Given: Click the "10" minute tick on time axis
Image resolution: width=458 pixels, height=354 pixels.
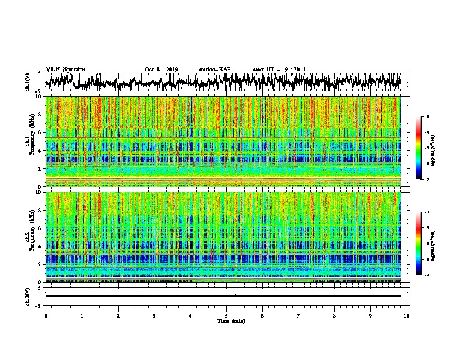Looking at the screenshot, I should 407,316.
